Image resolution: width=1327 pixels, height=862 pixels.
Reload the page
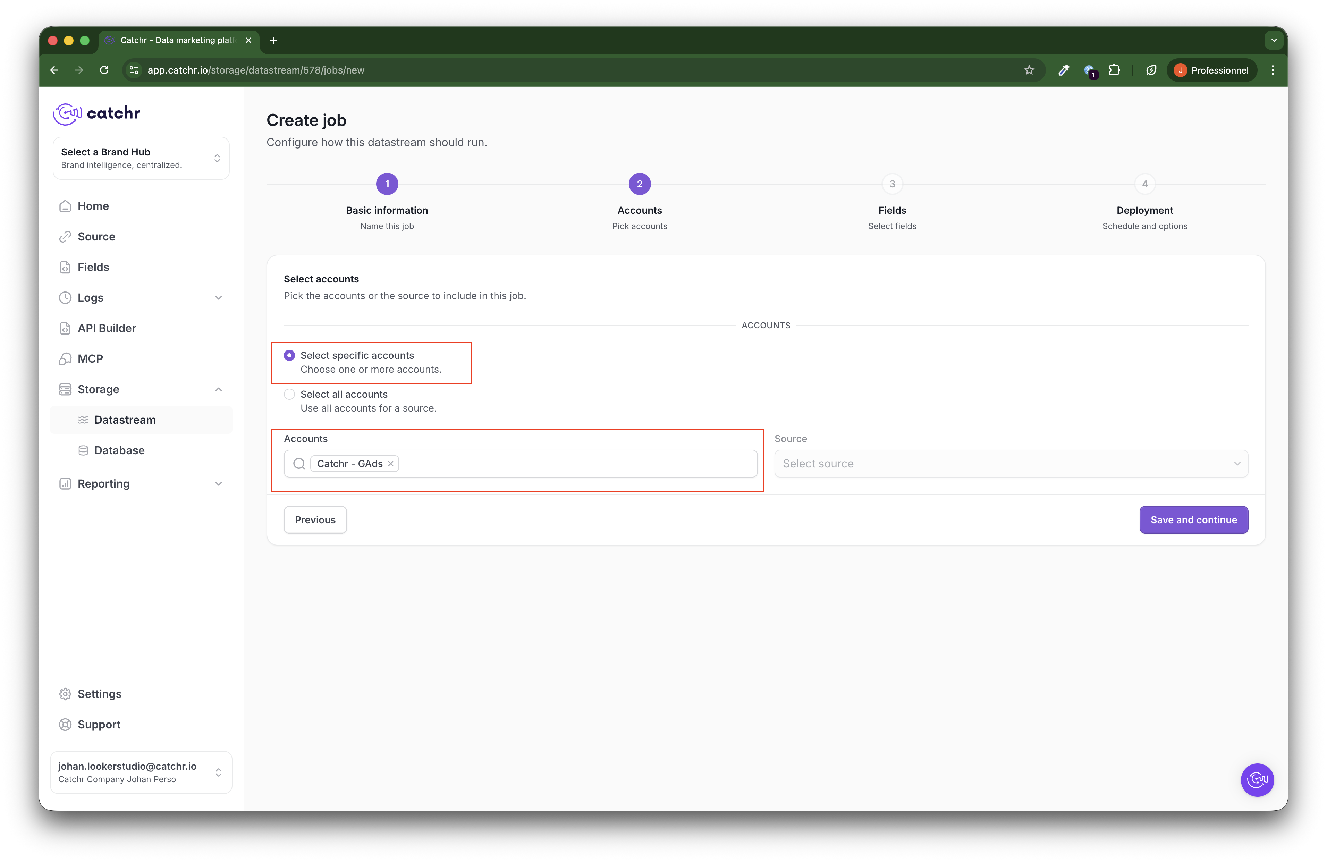click(x=104, y=70)
